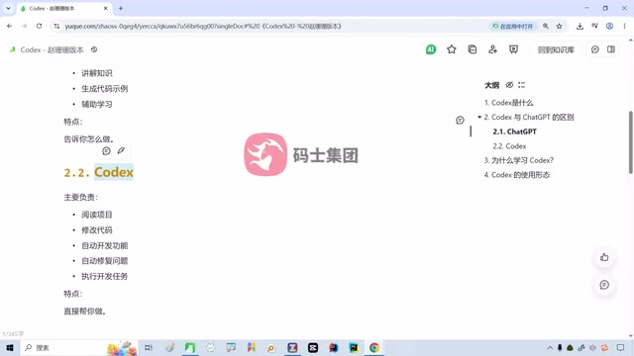Click the edit pencil icon above Codex heading
Image resolution: width=634 pixels, height=356 pixels.
tap(121, 150)
